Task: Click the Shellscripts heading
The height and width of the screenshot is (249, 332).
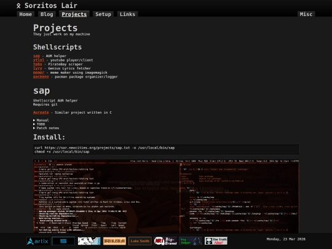Action: coord(57,47)
